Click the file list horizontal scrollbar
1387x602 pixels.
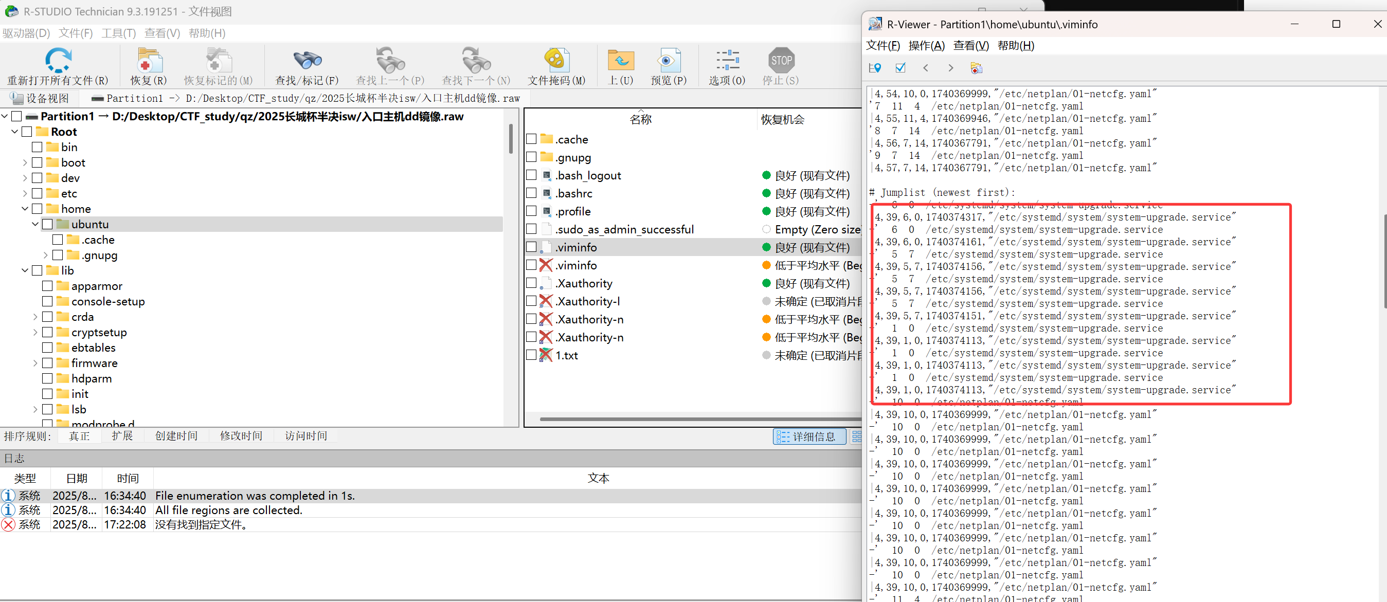[700, 418]
